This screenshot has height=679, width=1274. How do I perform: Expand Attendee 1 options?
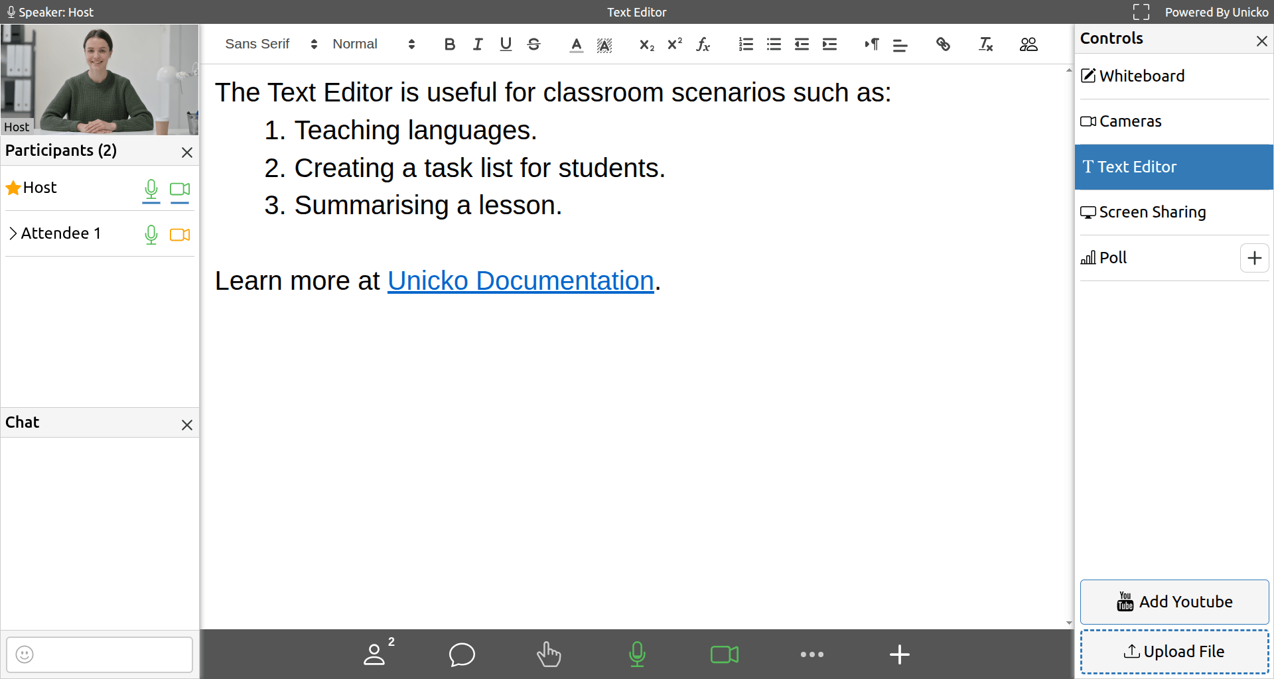(13, 233)
